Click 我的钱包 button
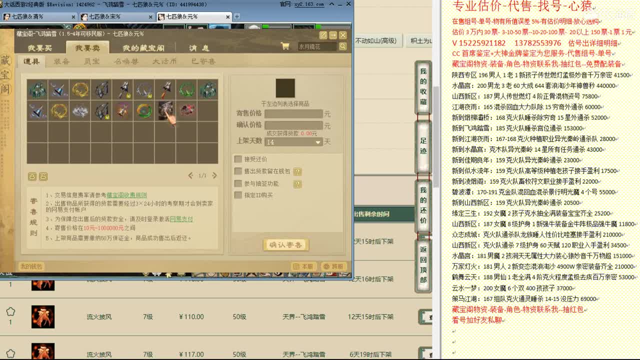This screenshot has height=360, width=640. [31, 266]
